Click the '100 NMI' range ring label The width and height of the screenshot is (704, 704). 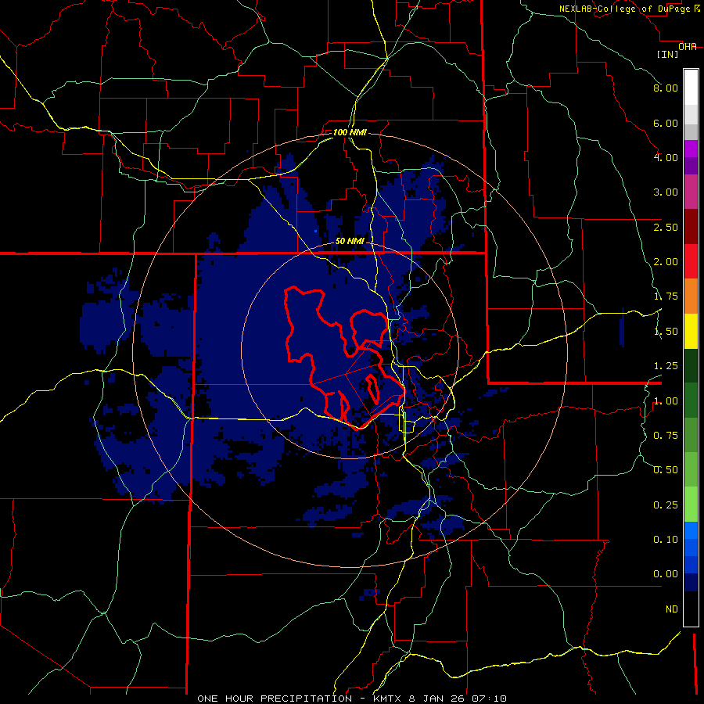pyautogui.click(x=350, y=132)
